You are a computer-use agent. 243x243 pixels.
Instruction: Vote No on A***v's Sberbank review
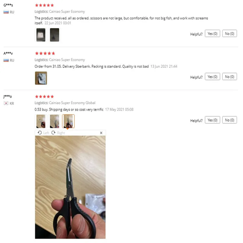tap(230, 77)
